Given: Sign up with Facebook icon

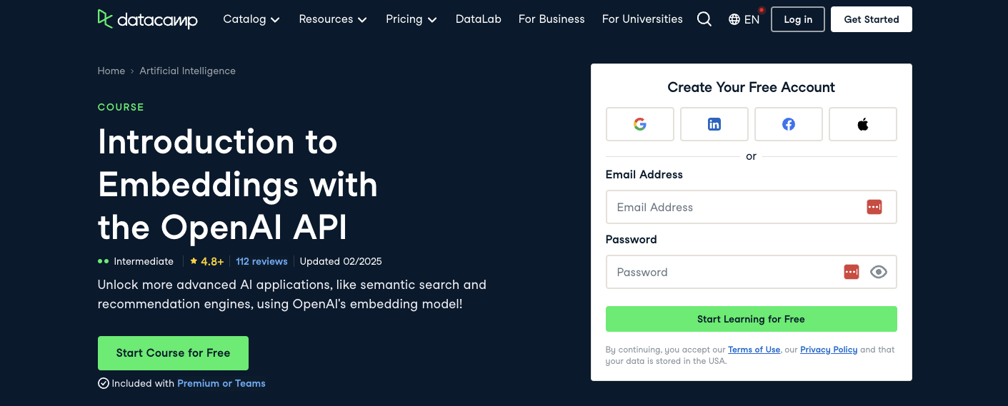Looking at the screenshot, I should pos(789,124).
